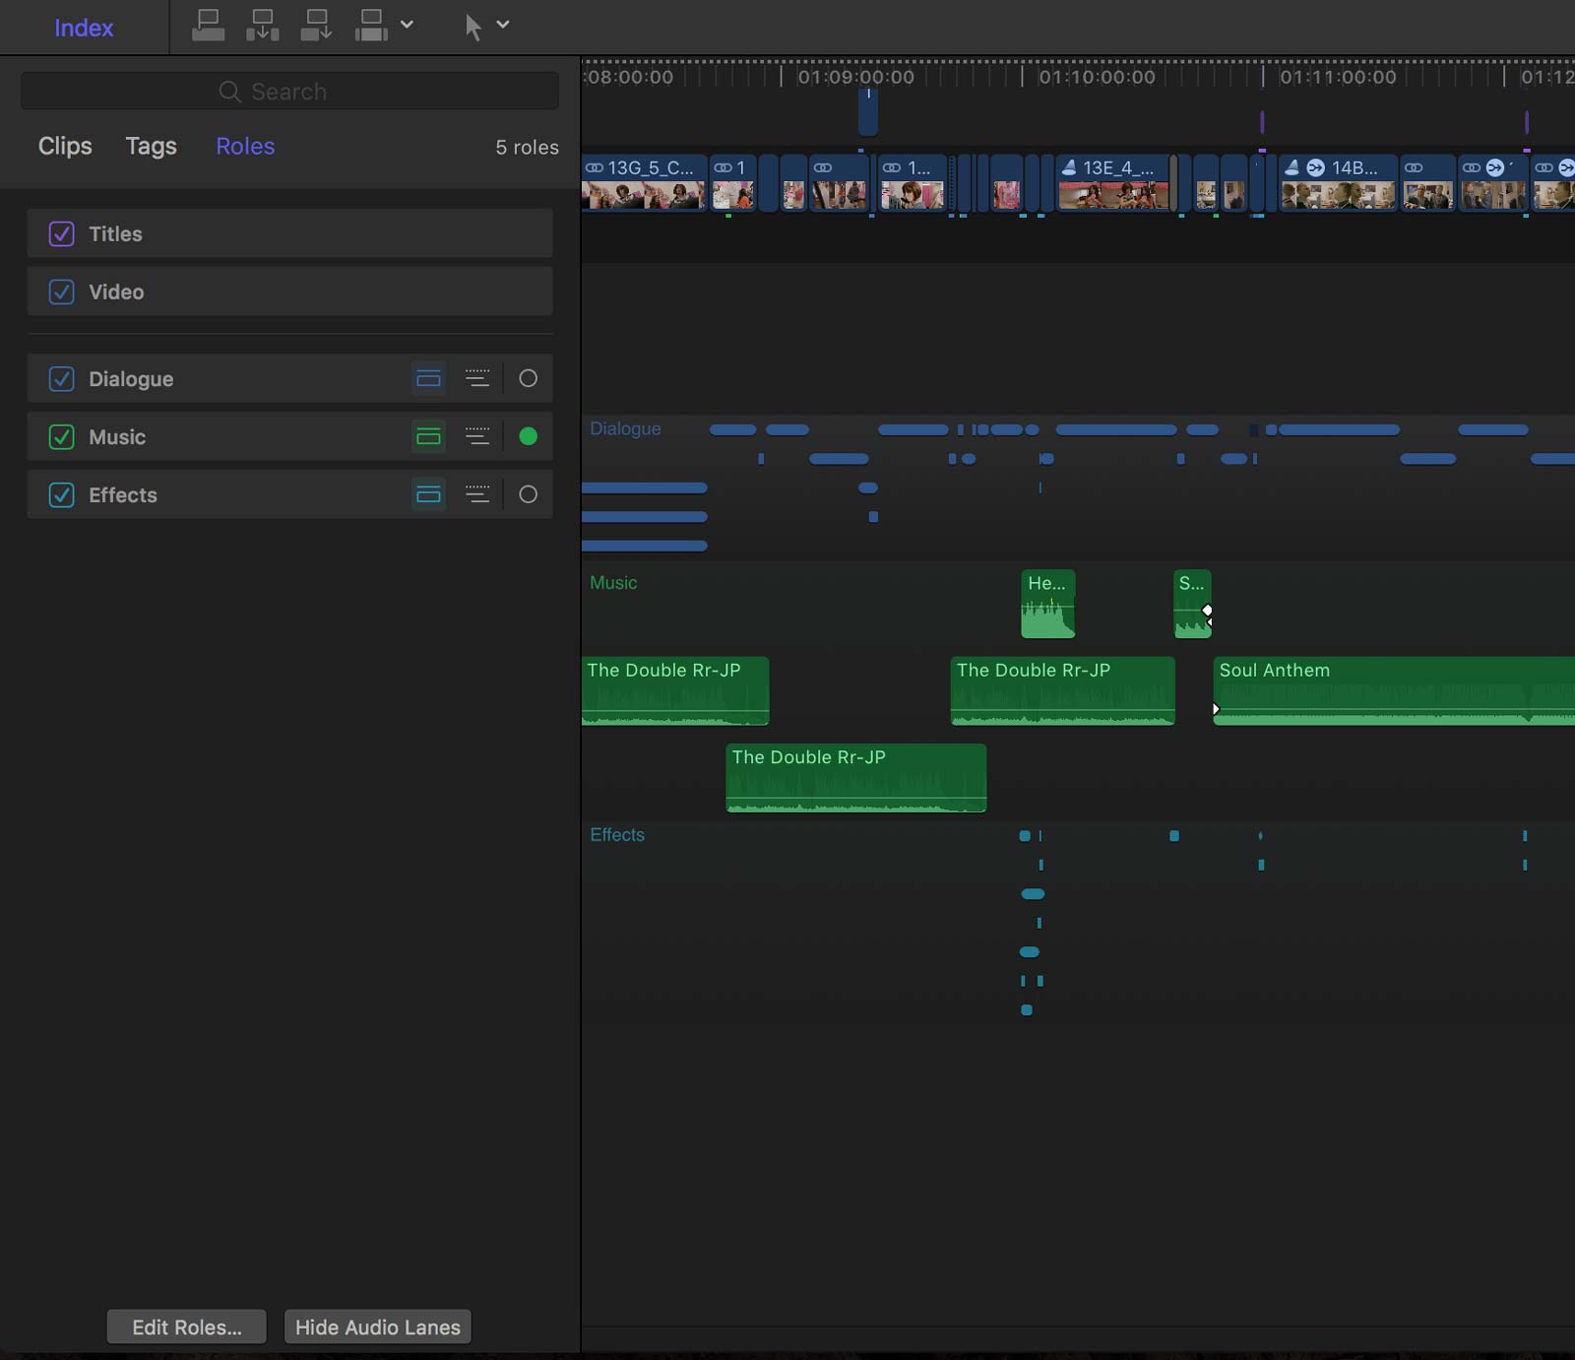
Task: Uncheck the Effects role checkbox
Action: [61, 494]
